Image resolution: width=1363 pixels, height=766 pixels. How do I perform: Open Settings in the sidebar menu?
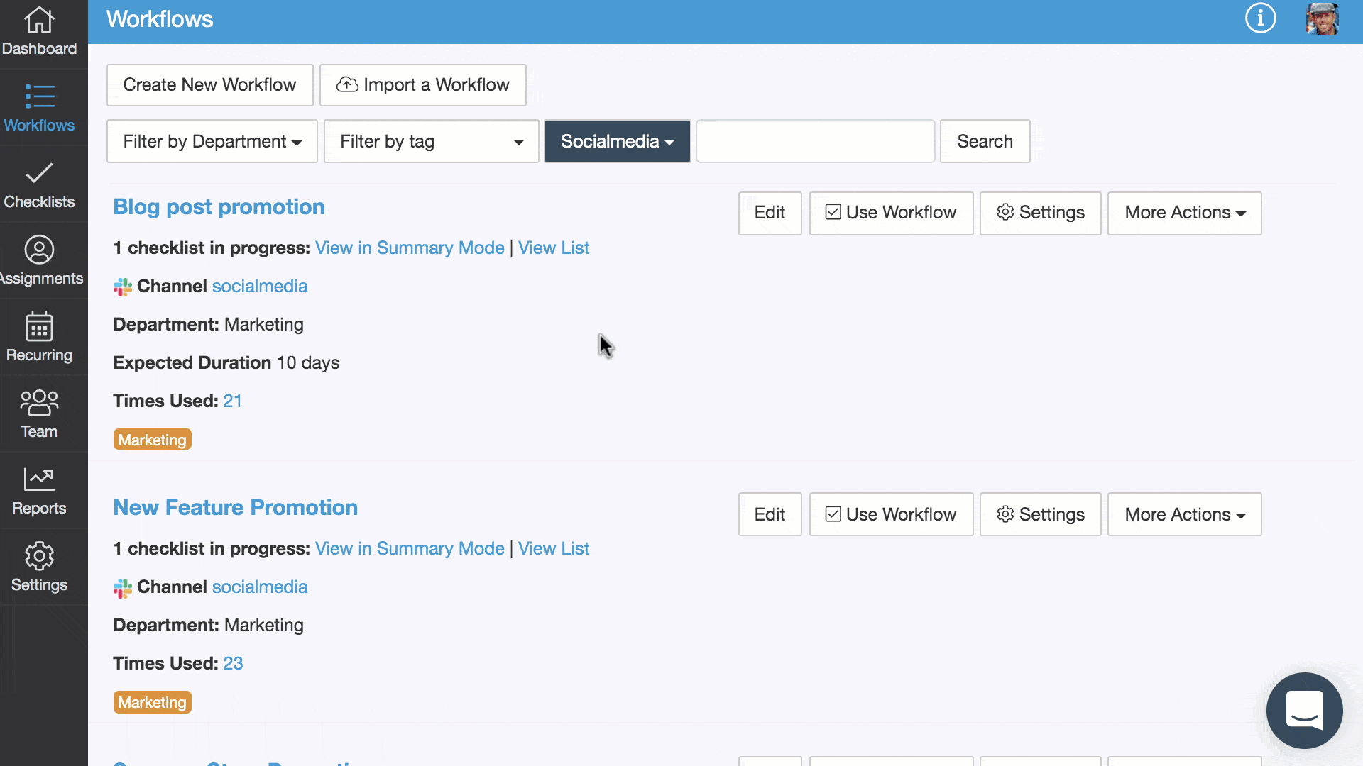(39, 567)
